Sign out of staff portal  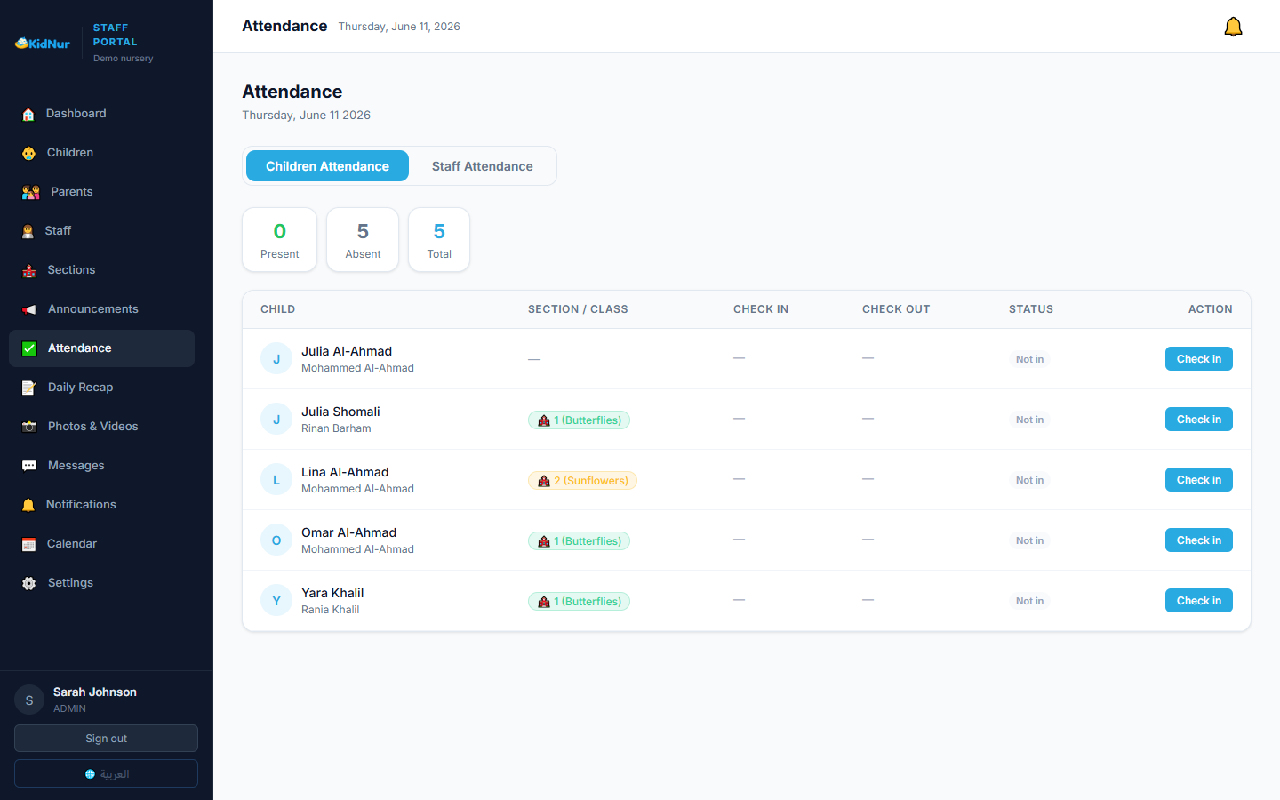click(x=106, y=739)
